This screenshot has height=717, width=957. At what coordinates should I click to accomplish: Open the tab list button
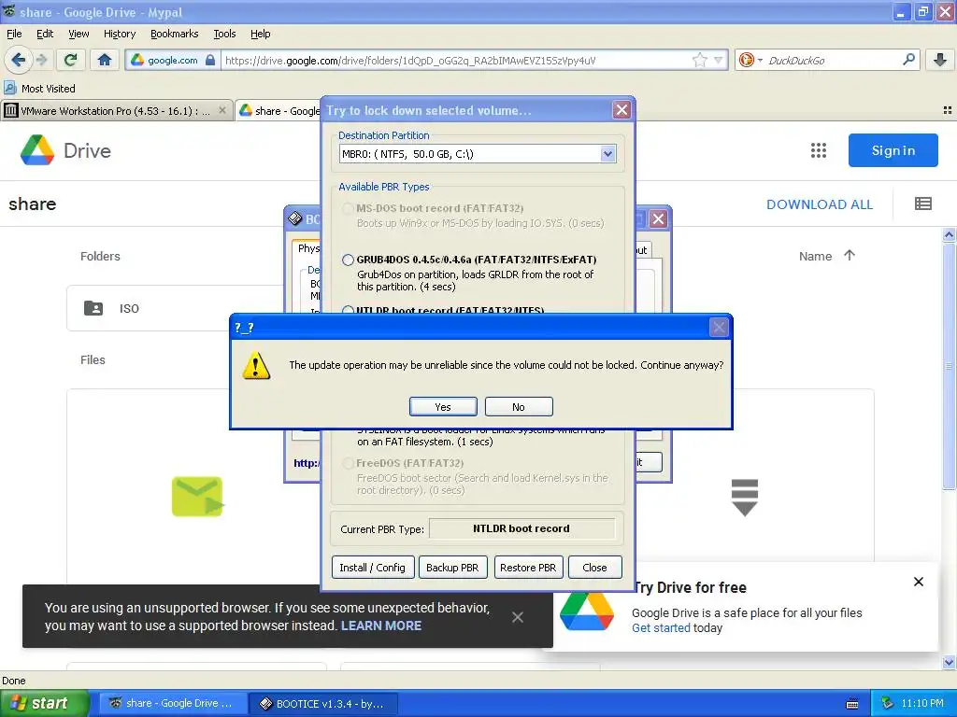(x=948, y=110)
